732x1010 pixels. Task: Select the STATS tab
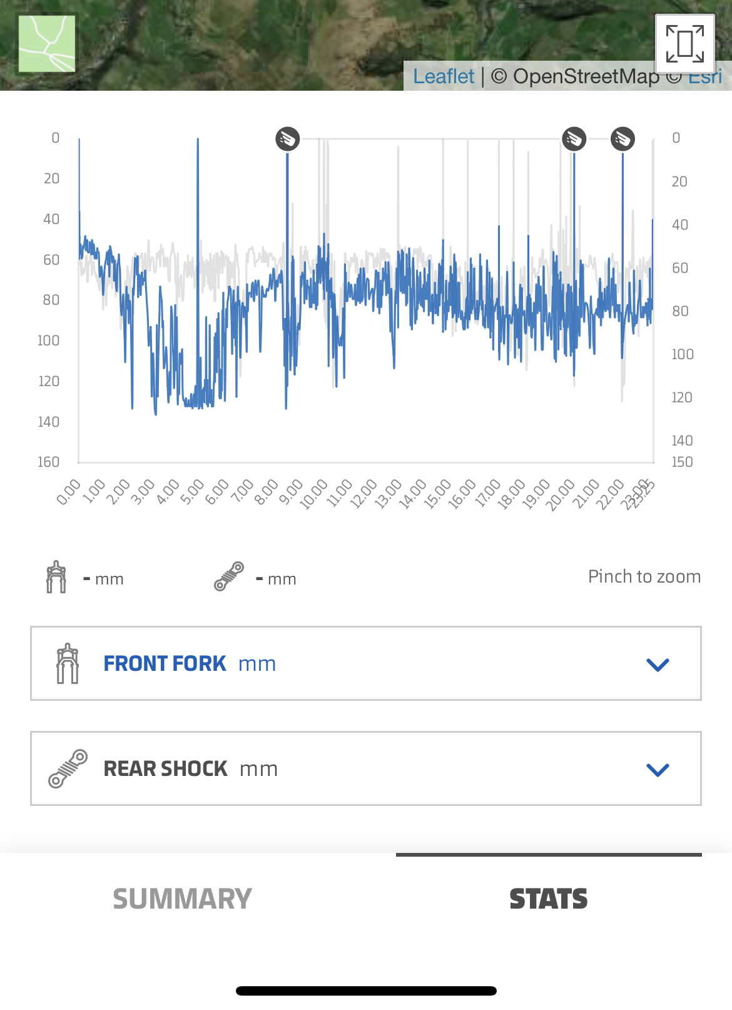[548, 899]
